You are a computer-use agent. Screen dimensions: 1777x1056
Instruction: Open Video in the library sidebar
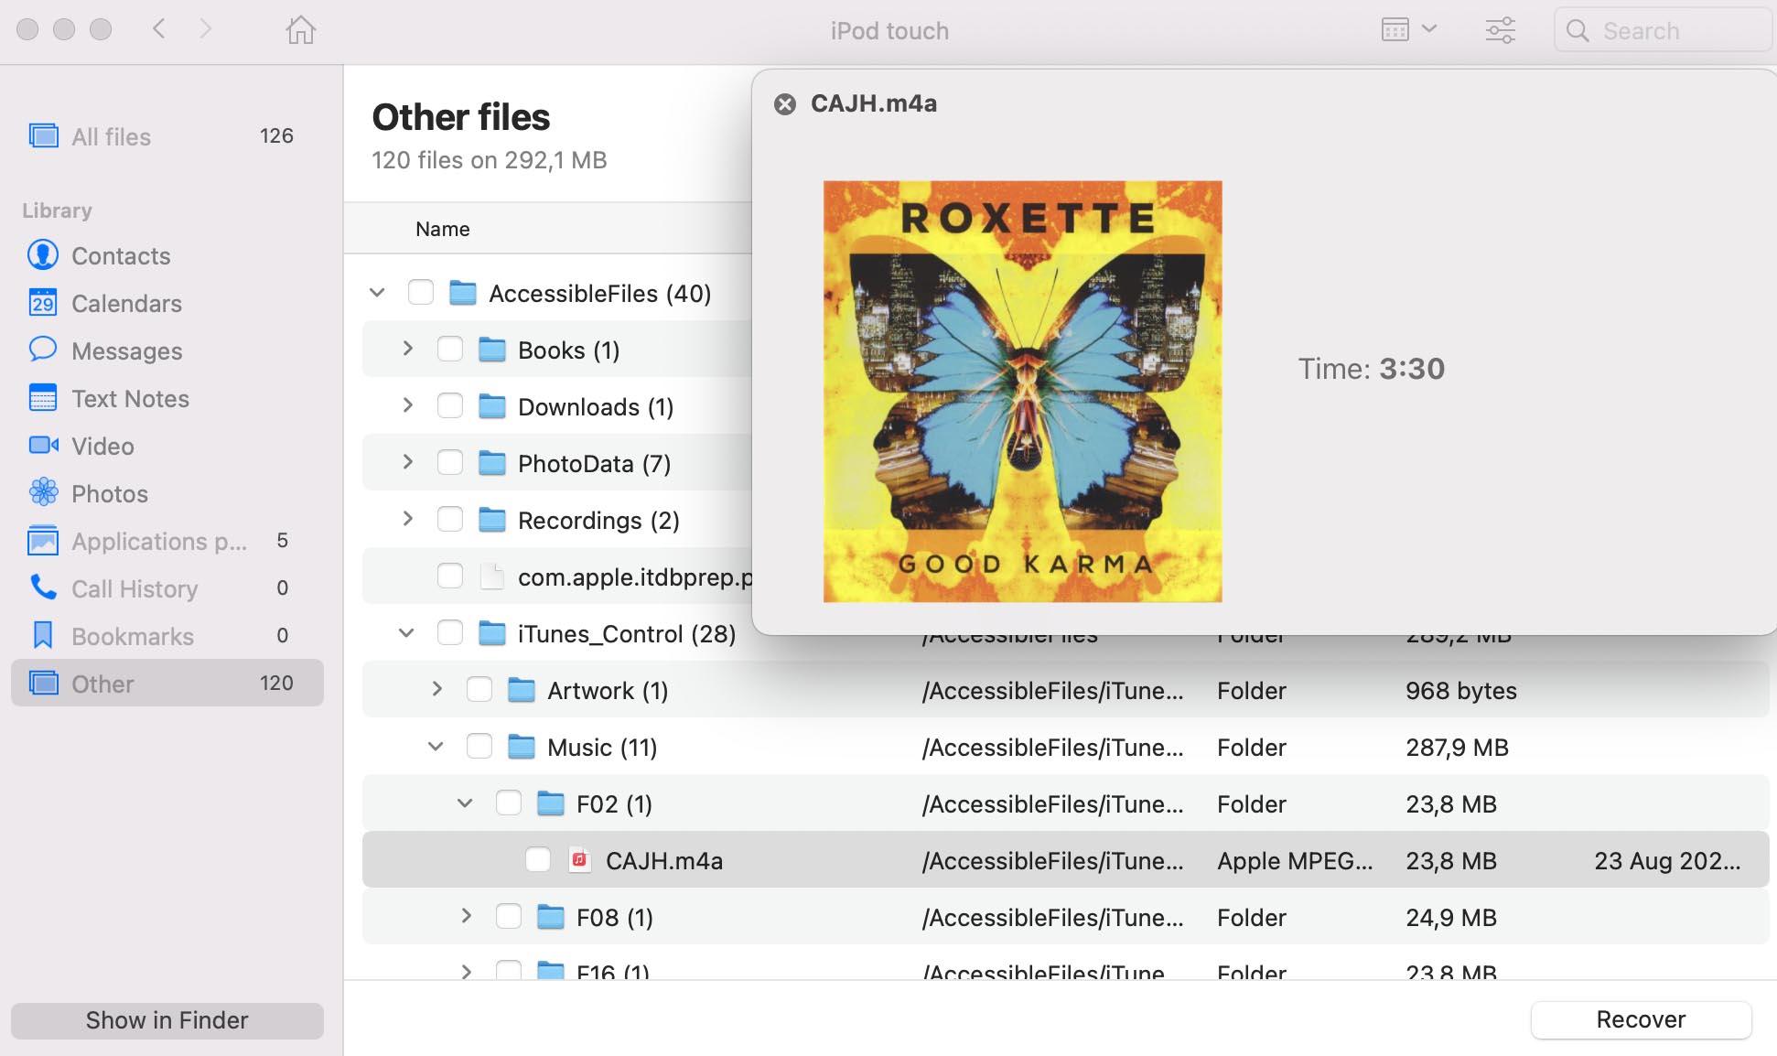[x=167, y=446]
